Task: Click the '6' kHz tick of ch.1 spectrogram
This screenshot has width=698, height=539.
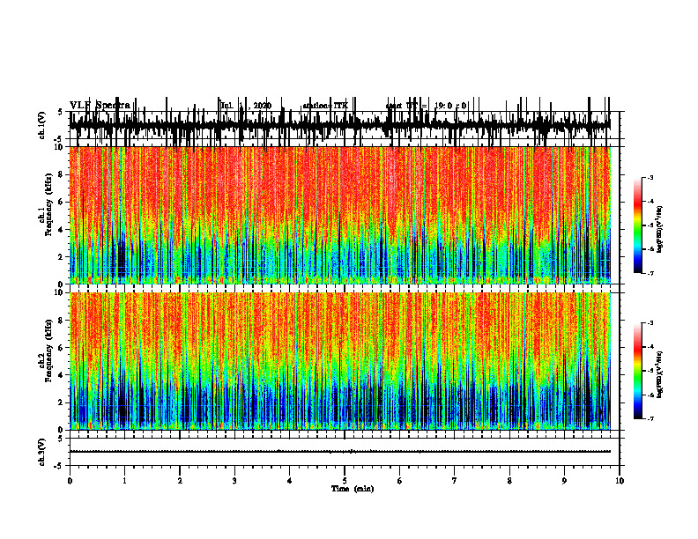Action: [x=62, y=202]
